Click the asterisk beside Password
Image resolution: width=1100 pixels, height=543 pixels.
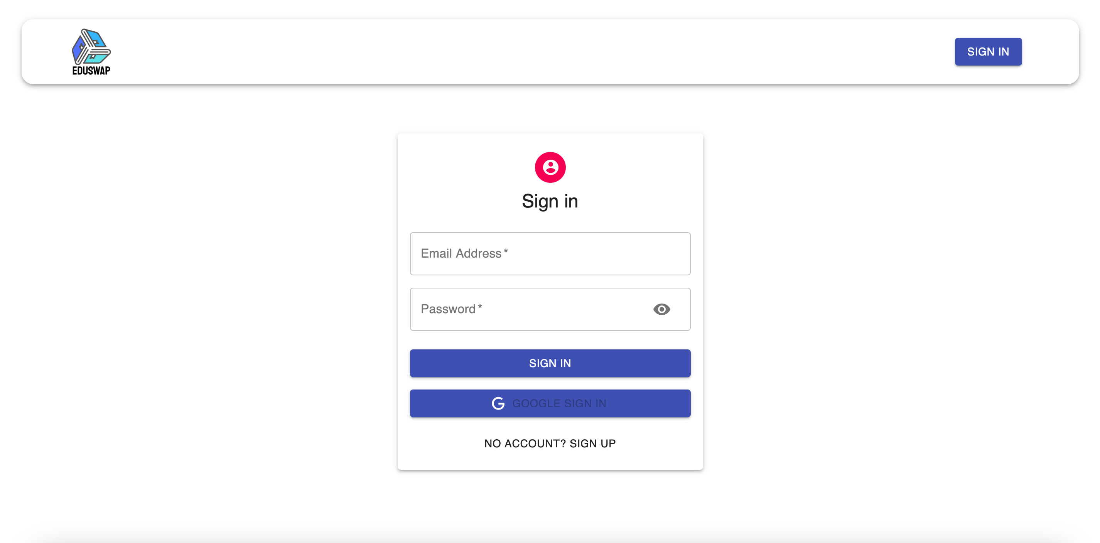480,307
